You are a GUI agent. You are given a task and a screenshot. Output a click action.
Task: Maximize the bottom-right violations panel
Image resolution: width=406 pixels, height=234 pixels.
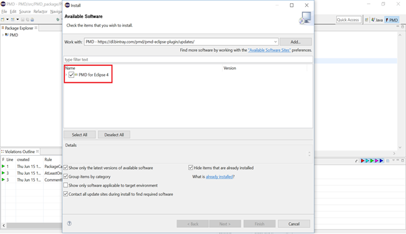[x=403, y=161]
